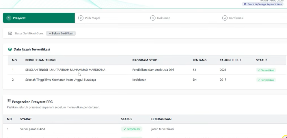287x138 pixels.
Task: Click the step 2 number circle
Action: (81, 18)
